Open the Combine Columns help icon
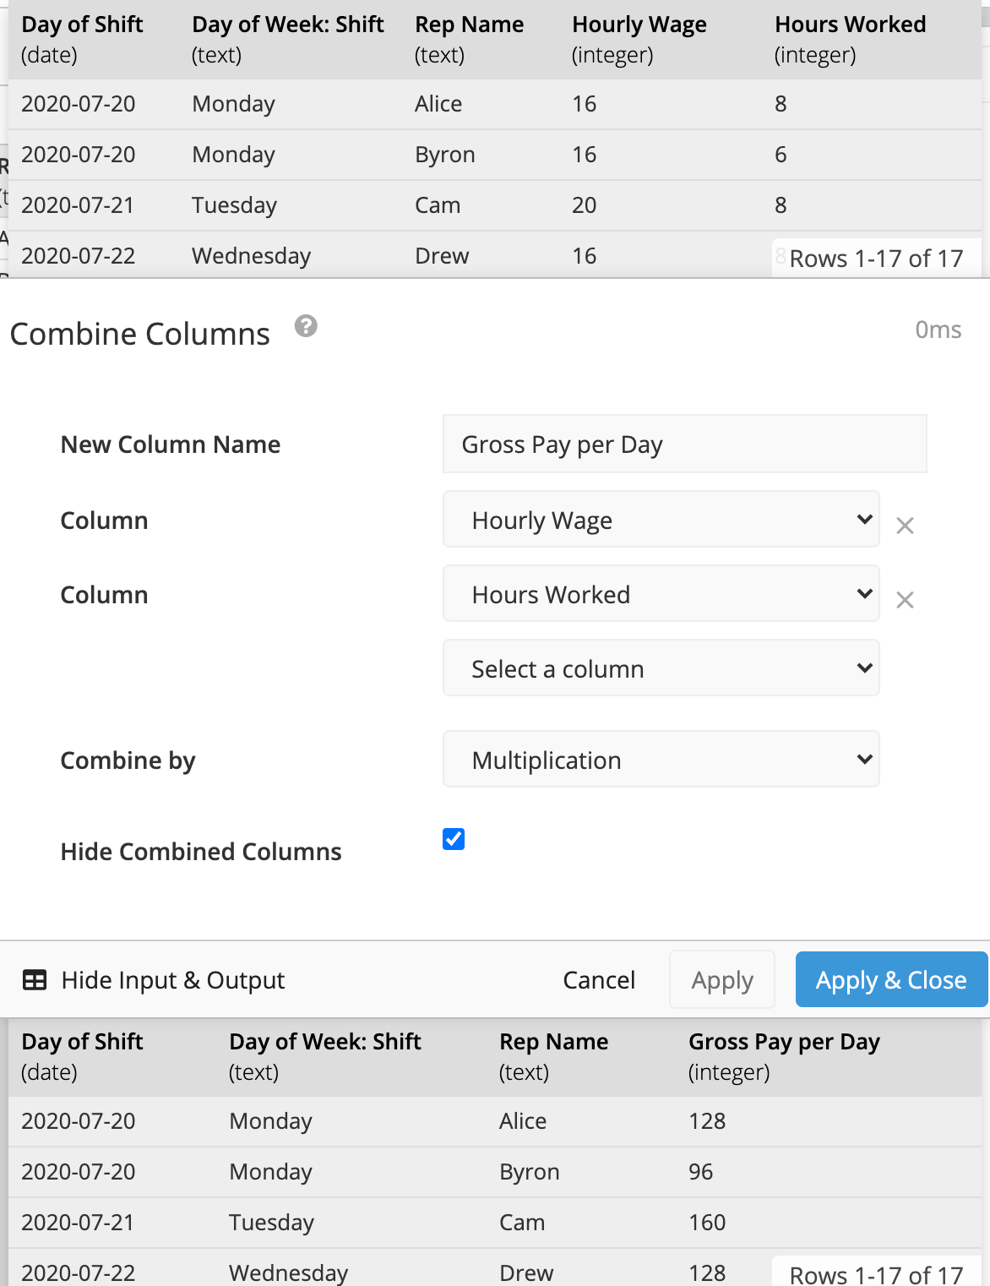 coord(306,326)
